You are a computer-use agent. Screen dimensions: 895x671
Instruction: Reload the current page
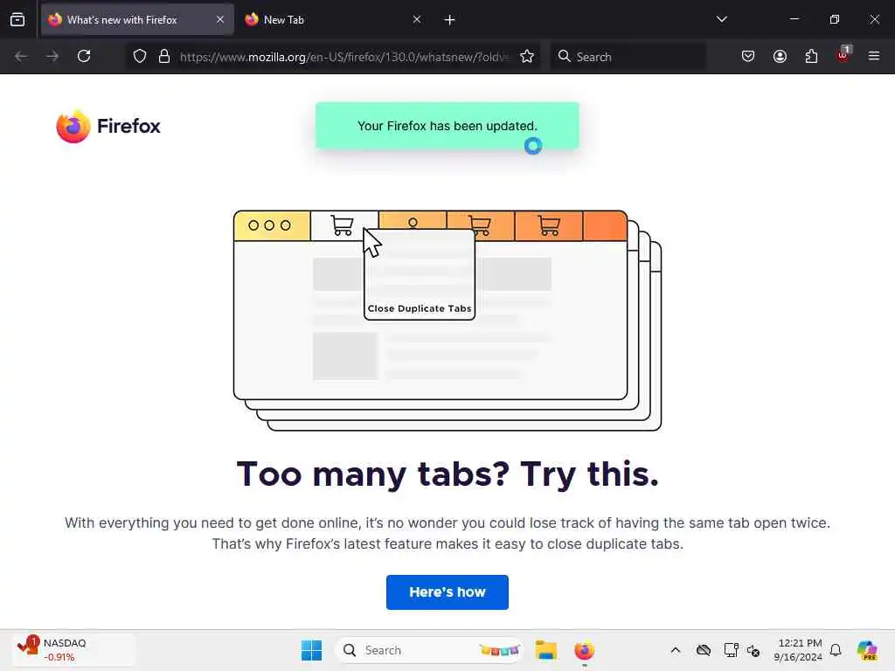tap(84, 56)
